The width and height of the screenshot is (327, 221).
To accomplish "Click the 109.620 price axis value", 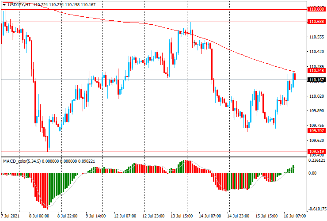I will [316, 140].
